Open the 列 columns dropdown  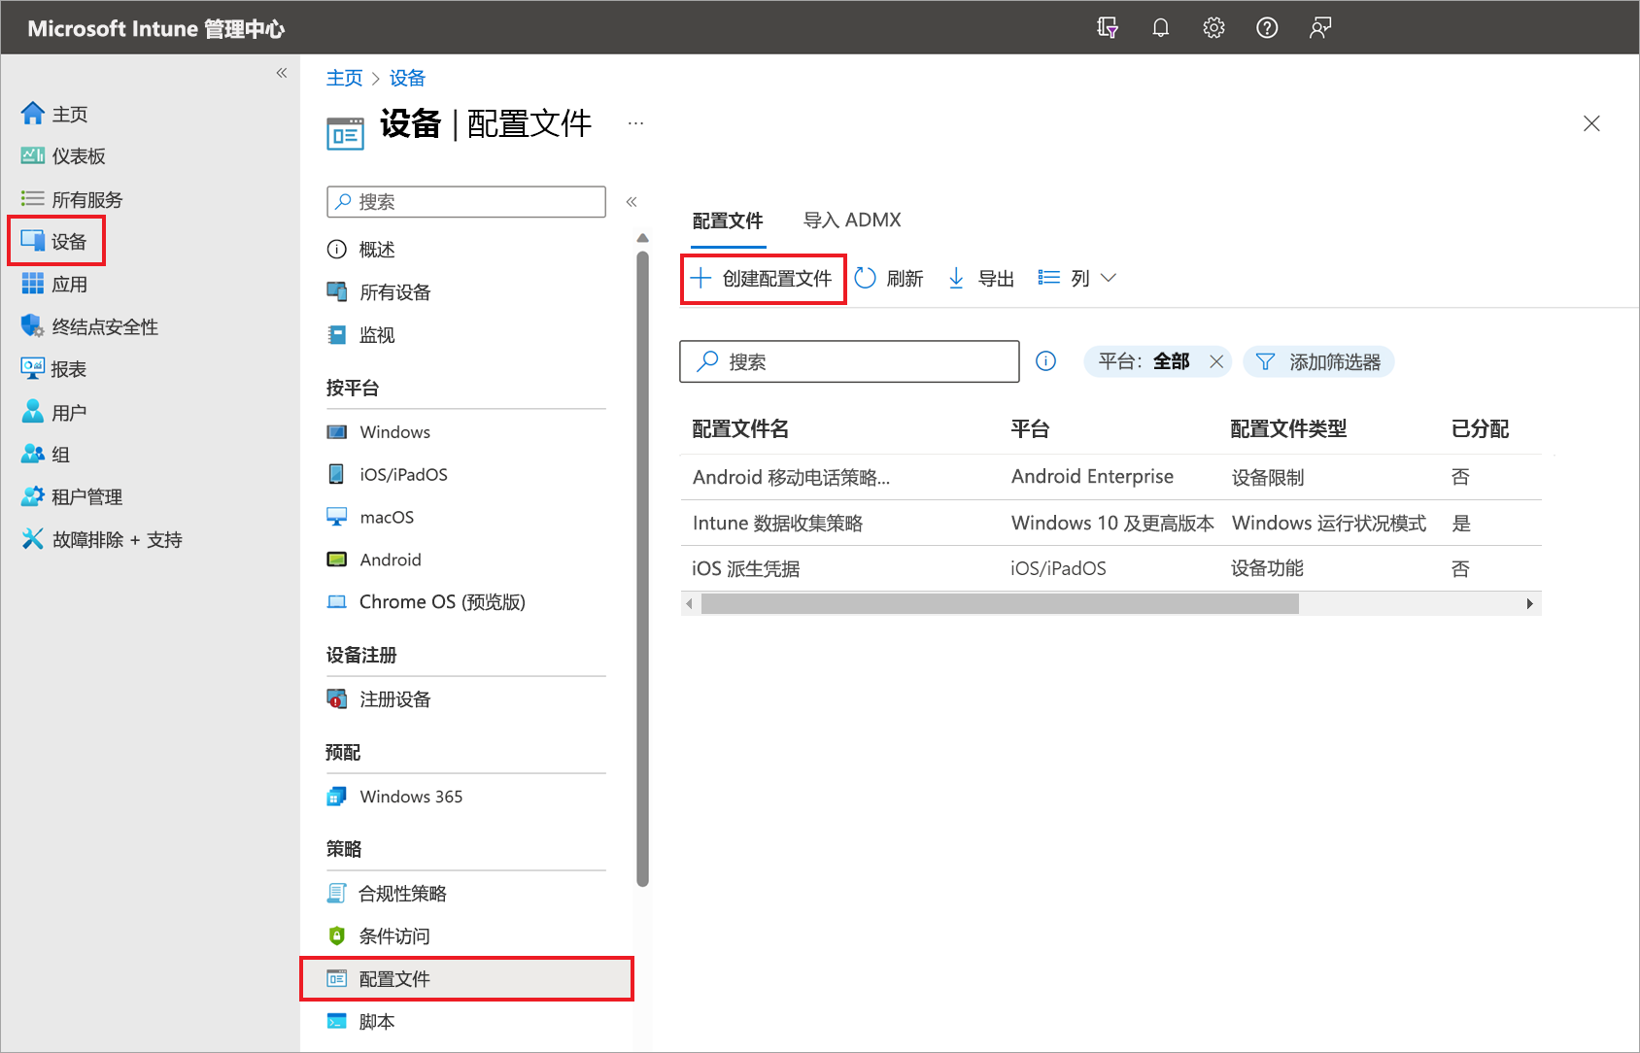click(x=1077, y=279)
